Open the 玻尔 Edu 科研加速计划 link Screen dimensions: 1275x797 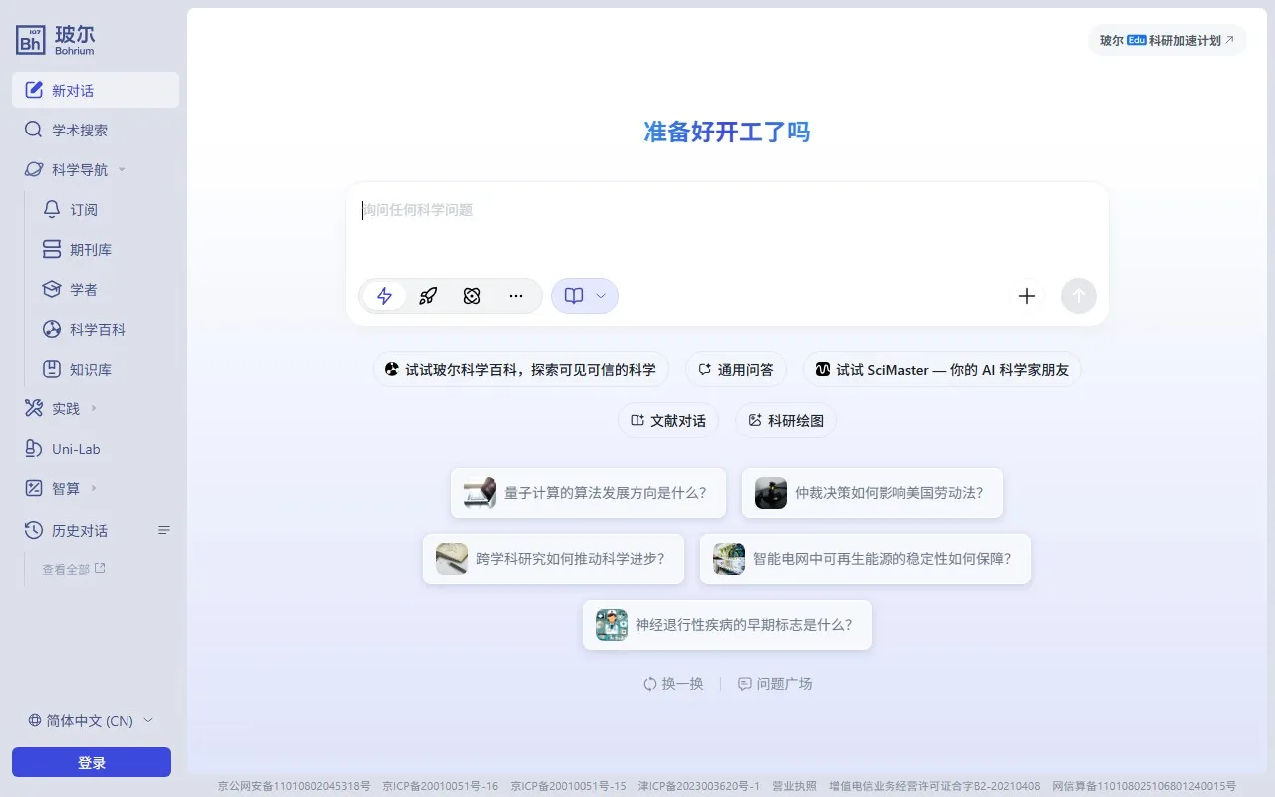[1165, 42]
